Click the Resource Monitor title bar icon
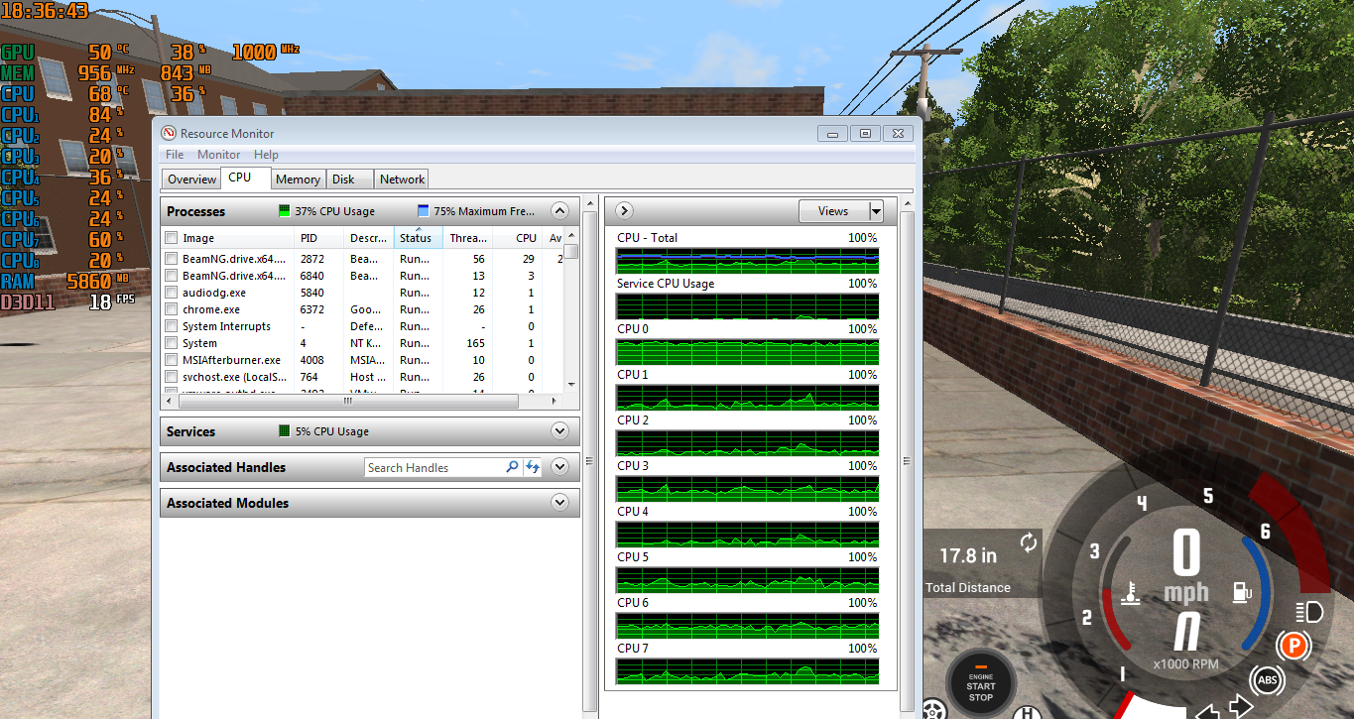Viewport: 1354px width, 719px height. (x=170, y=133)
